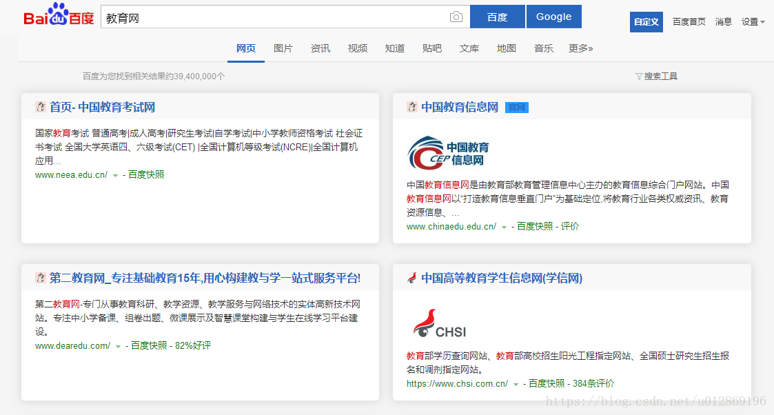
Task: Expand 更多» search categories
Action: pos(580,48)
